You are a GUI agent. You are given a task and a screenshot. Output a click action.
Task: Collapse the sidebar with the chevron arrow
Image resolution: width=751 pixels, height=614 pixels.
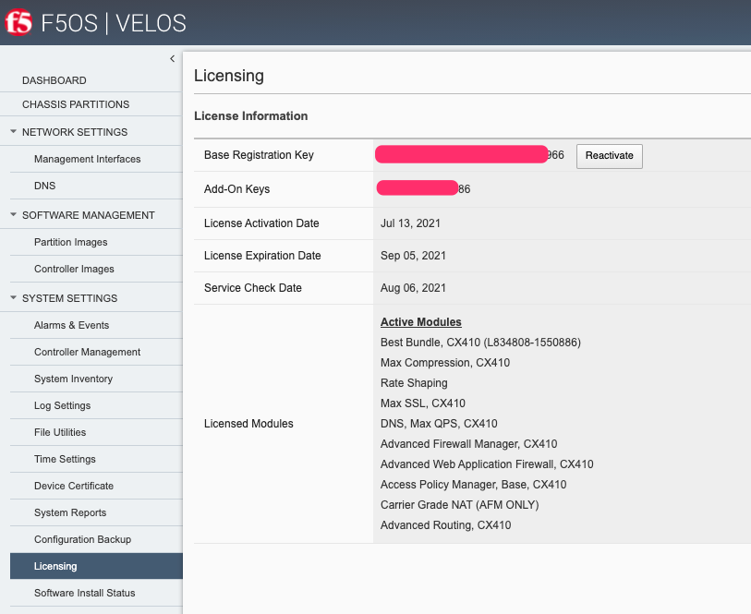173,58
